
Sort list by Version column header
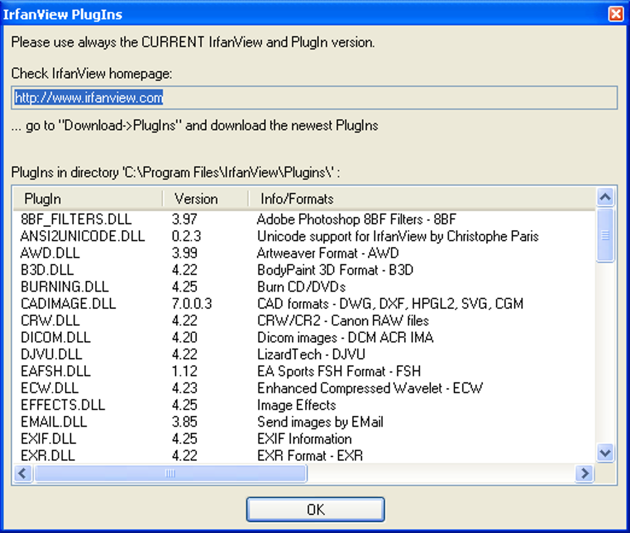205,199
